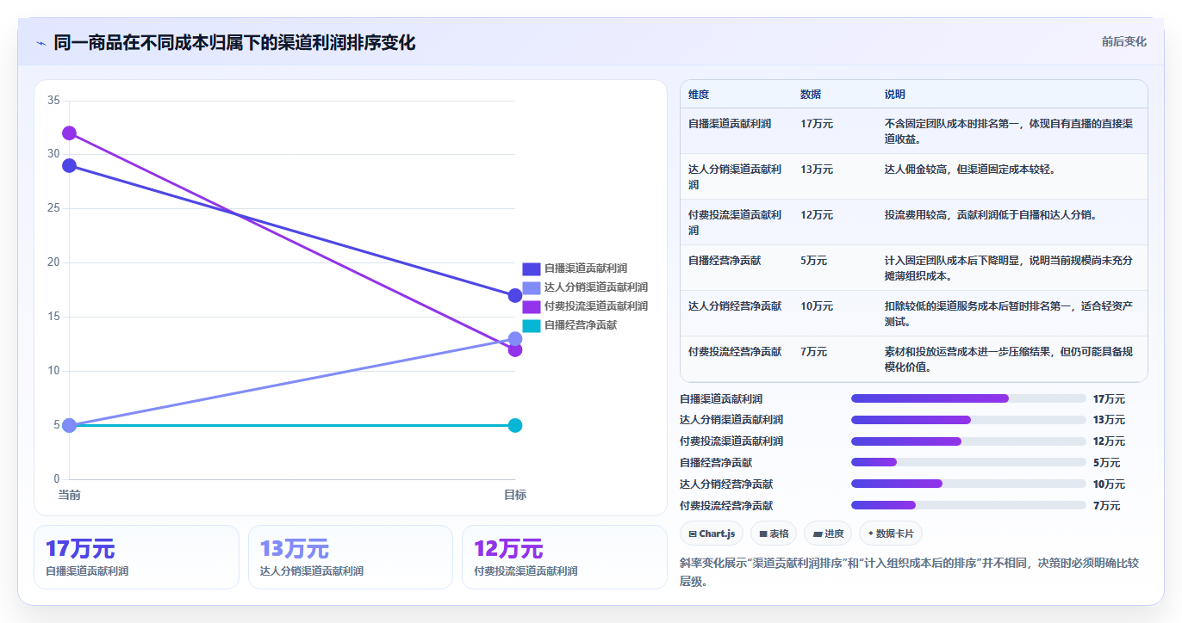Viewport: 1182px width, 623px height.
Task: Click the description starting 不含固定团队成本时排名第一
Action: click(1009, 131)
